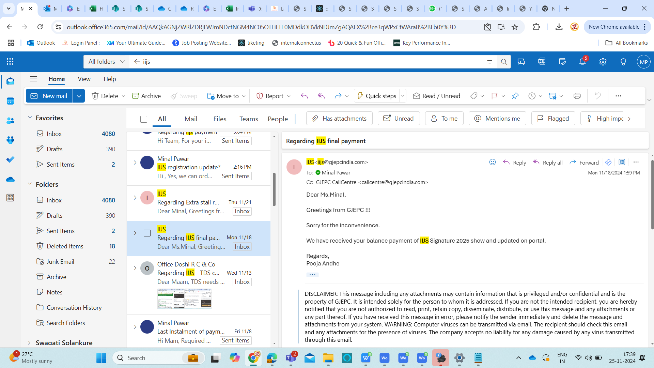654x368 pixels.
Task: Open the New mail dropdown arrow
Action: [79, 96]
